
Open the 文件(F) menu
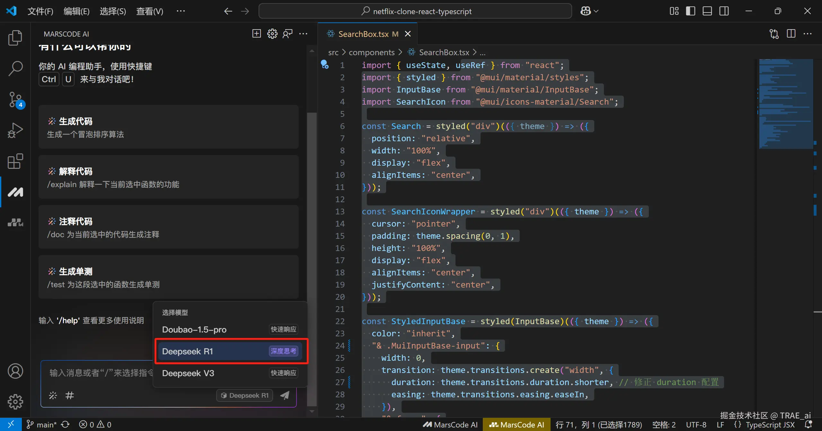[40, 11]
